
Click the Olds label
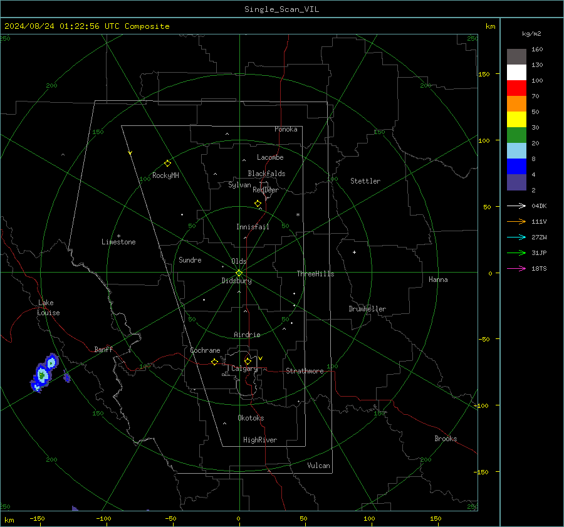tap(239, 261)
